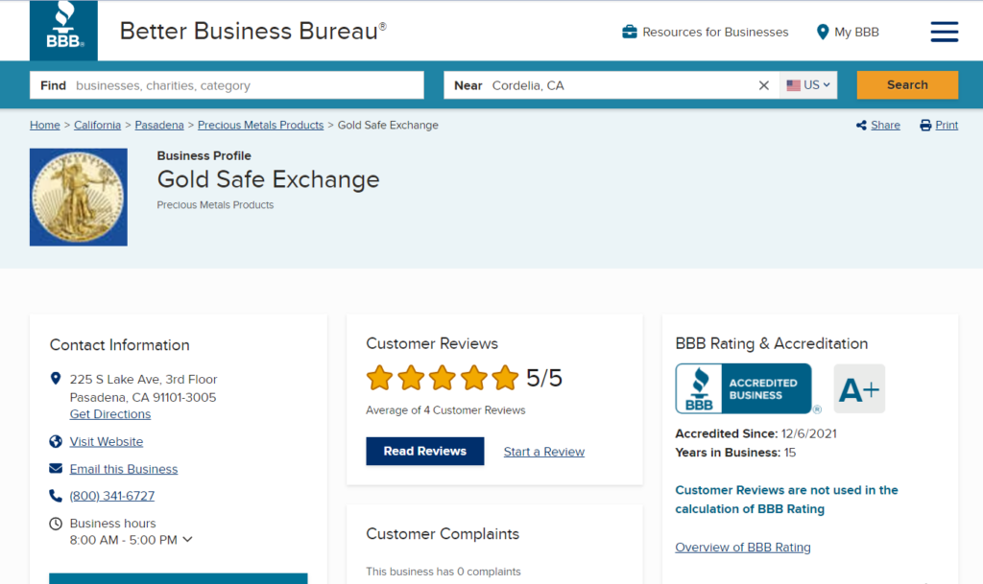983x584 pixels.
Task: Click the Print link
Action: pyautogui.click(x=947, y=126)
